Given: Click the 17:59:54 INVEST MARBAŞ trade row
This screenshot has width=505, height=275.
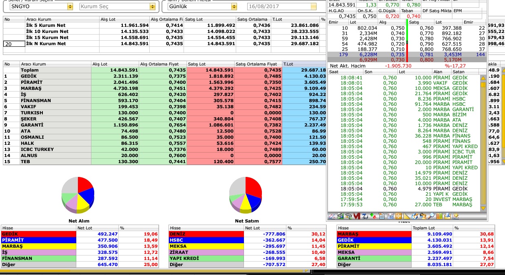Looking at the screenshot, I should click(x=404, y=199).
